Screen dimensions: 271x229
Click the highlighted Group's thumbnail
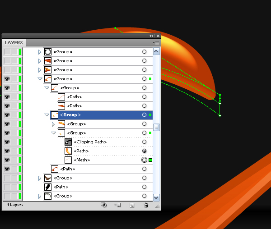pos(55,115)
